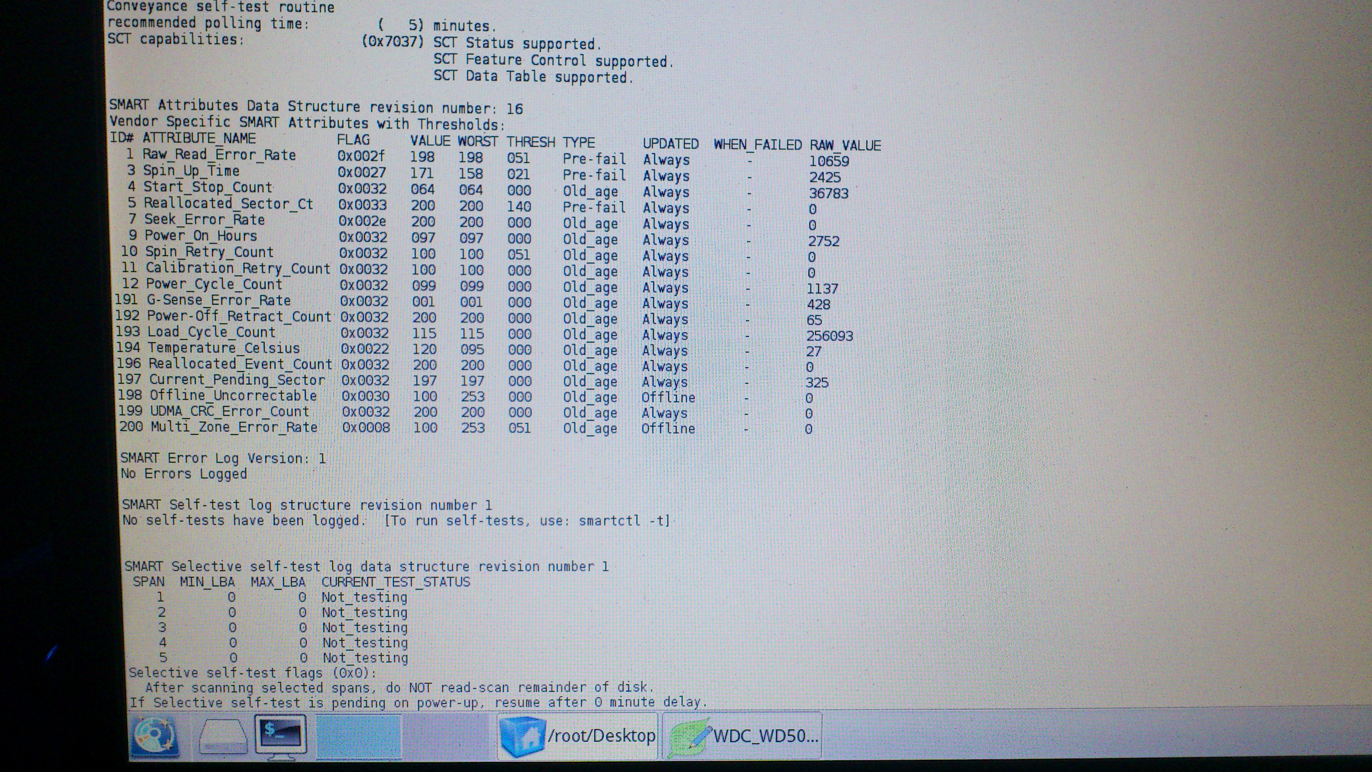Click the raw value 1137
The height and width of the screenshot is (772, 1372).
(823, 288)
